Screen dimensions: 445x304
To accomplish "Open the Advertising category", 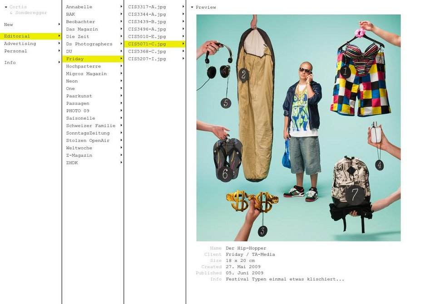I will [x=20, y=43].
